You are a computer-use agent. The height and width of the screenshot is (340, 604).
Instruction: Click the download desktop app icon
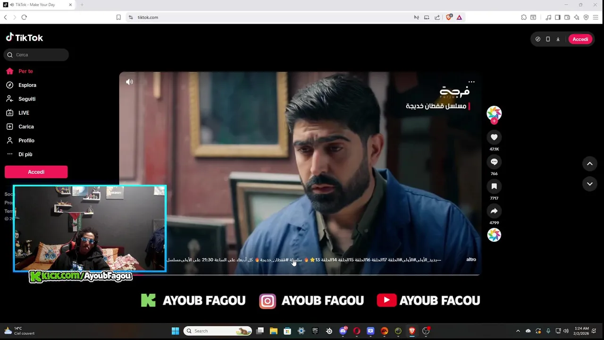558,39
